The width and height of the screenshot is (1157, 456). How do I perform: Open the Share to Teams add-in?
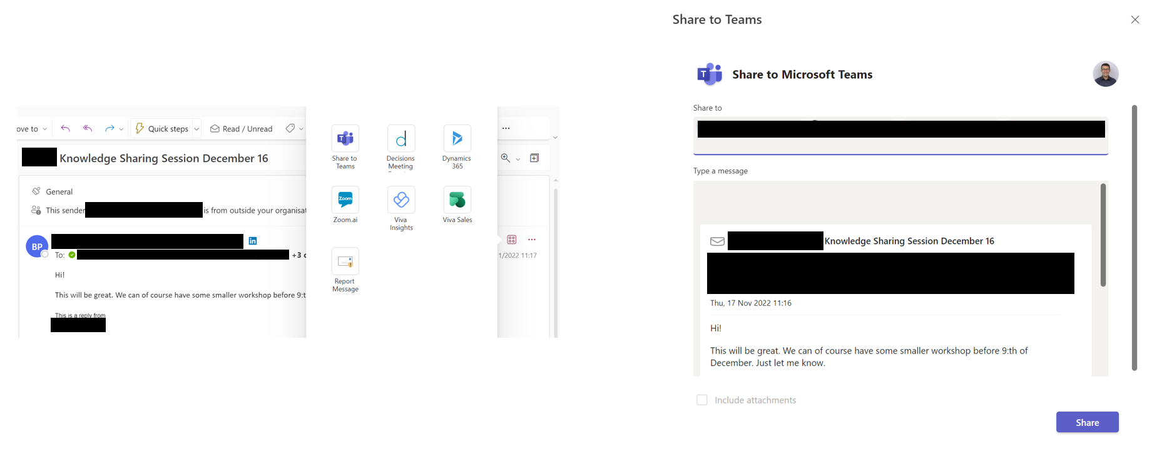[x=345, y=139]
